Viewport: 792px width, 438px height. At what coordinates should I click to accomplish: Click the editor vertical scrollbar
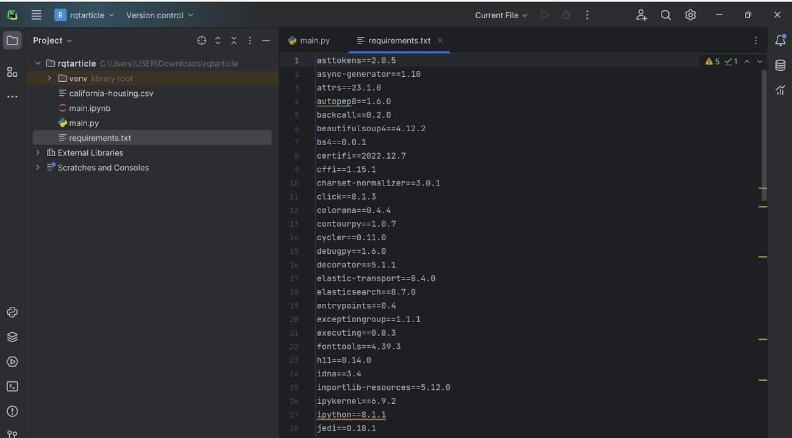763,134
